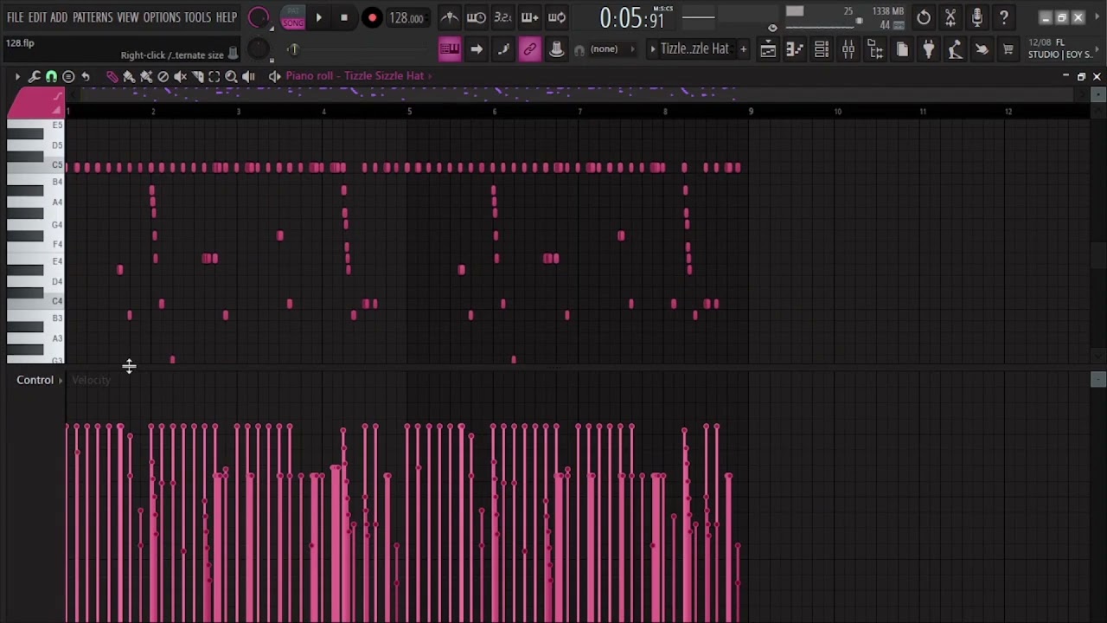Toggle loop recording
This screenshot has width=1107, height=623.
(x=557, y=17)
